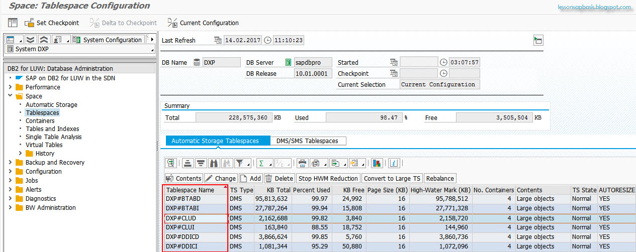Select Automatic Storage in the Space tree

(51, 105)
